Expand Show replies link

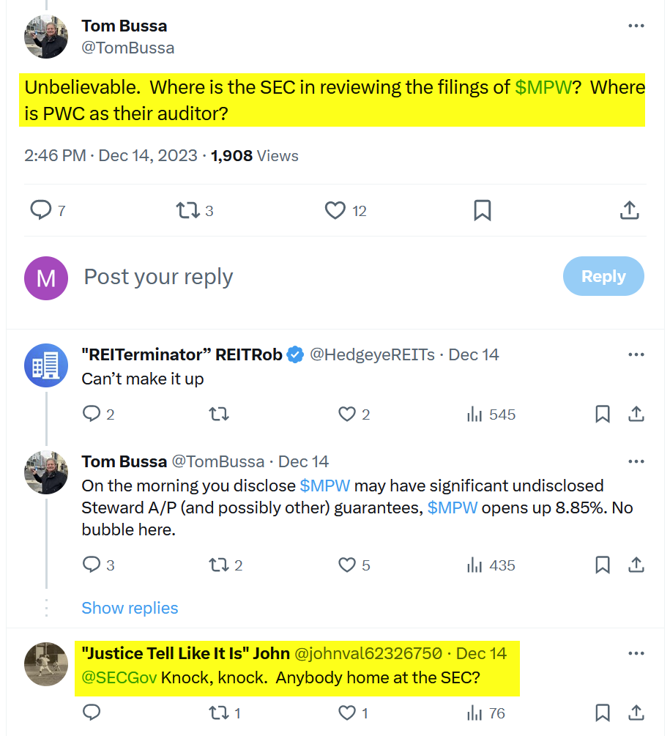[x=130, y=608]
